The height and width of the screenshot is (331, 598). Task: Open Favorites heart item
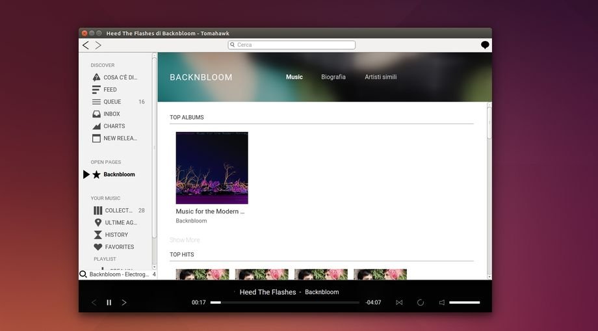(118, 247)
